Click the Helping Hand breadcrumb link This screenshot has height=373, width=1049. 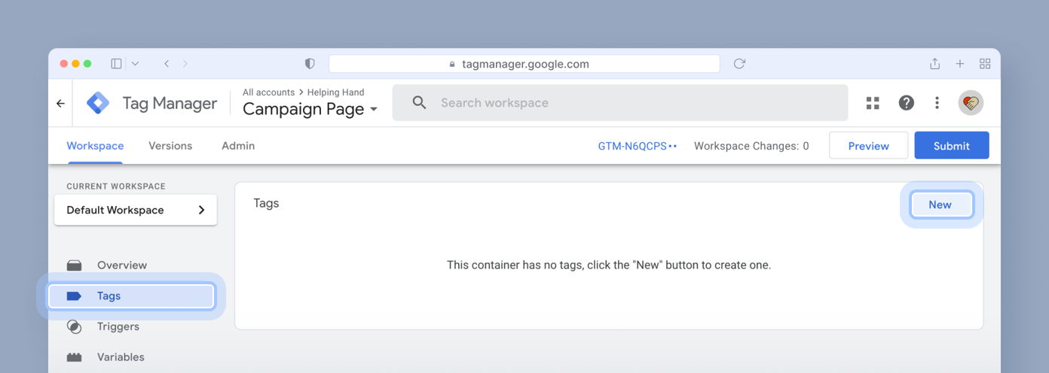(x=335, y=92)
